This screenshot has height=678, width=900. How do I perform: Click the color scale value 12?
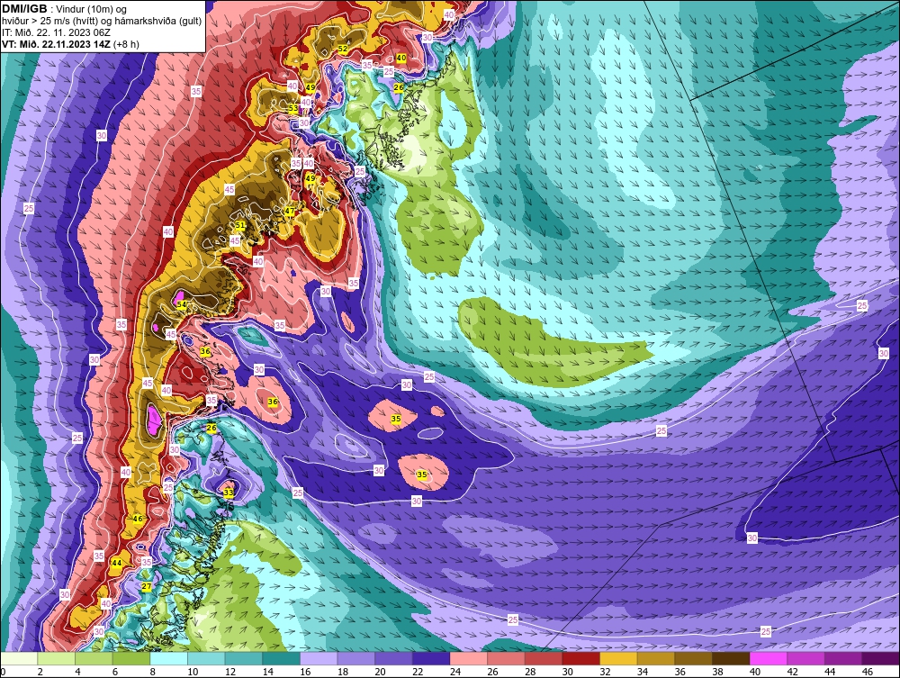tap(230, 672)
